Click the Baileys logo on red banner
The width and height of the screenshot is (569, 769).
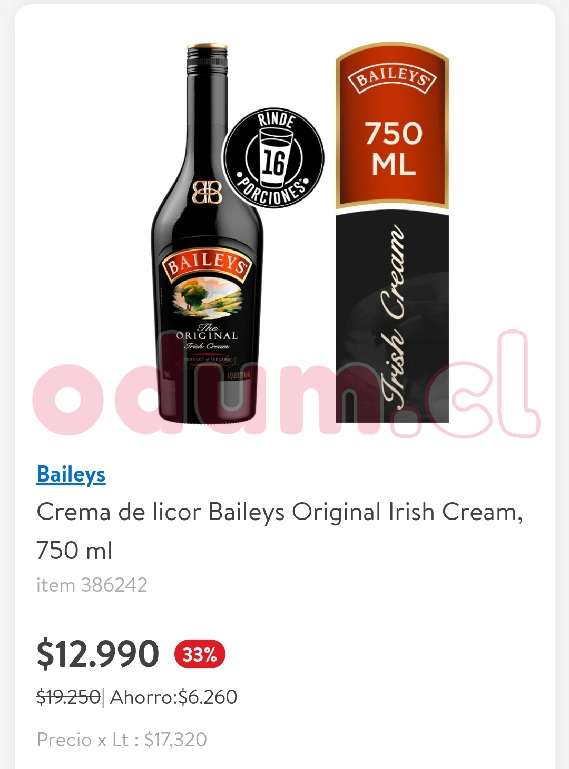[x=392, y=79]
